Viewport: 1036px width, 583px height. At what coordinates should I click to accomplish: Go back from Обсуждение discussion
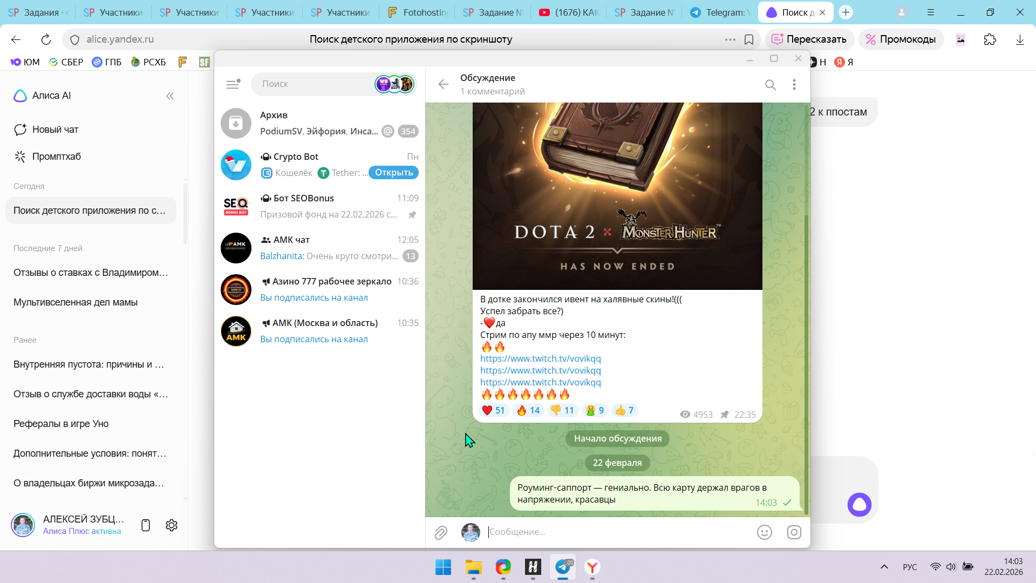tap(444, 84)
